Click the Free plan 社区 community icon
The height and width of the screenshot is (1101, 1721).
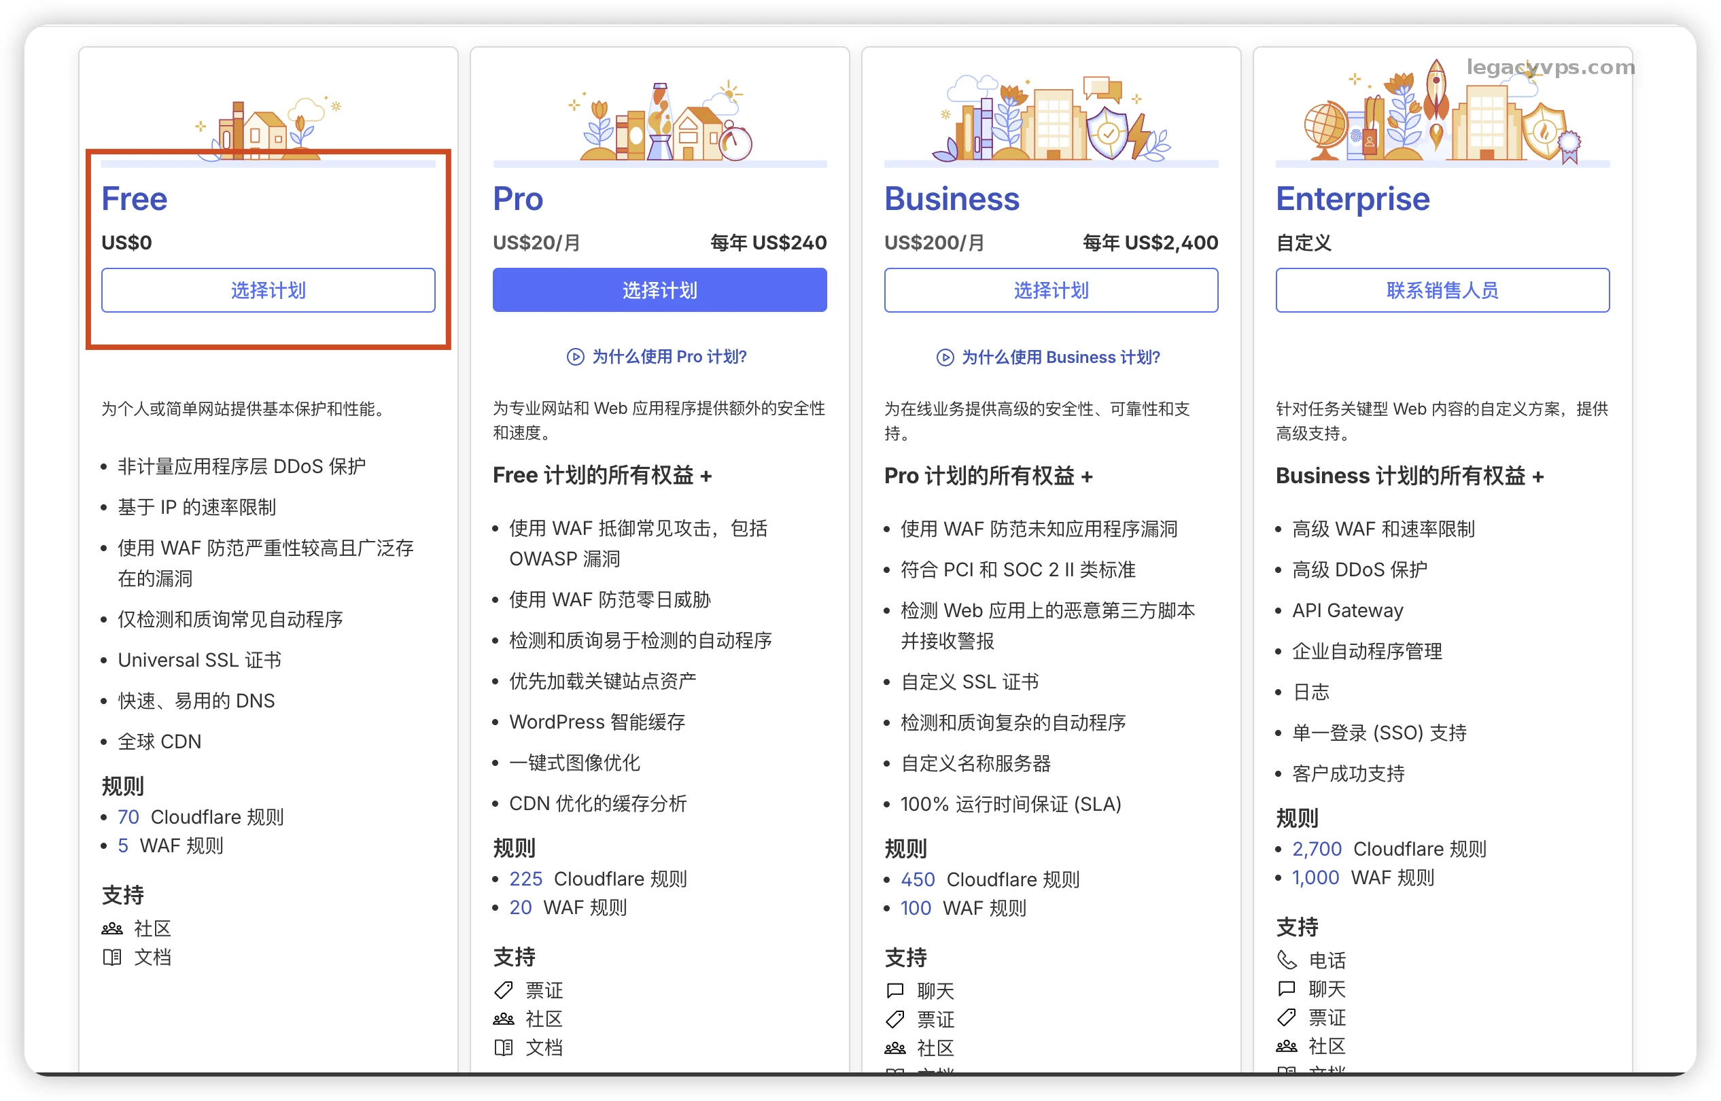click(x=112, y=928)
